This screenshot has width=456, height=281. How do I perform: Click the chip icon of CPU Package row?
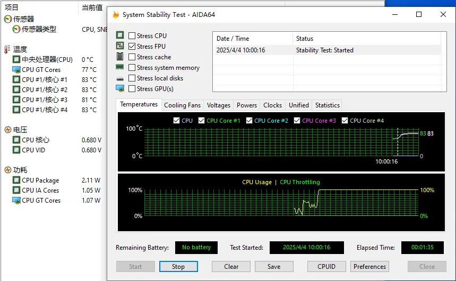coord(16,180)
